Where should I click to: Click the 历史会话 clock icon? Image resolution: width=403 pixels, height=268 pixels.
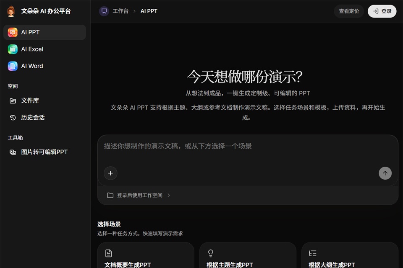[x=13, y=118]
